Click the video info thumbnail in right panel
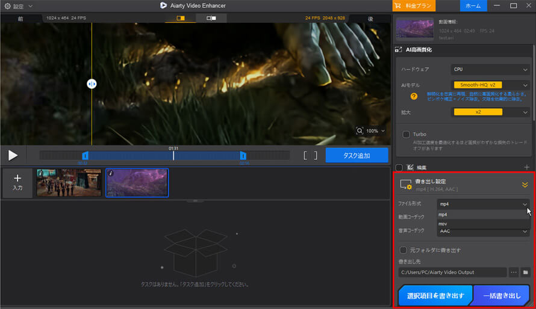Viewport: 536px width, 309px height. point(415,29)
